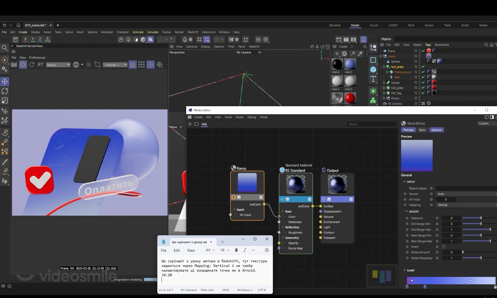The image size is (497, 298).
Task: Click the Text object tool icon
Action: click(373, 79)
